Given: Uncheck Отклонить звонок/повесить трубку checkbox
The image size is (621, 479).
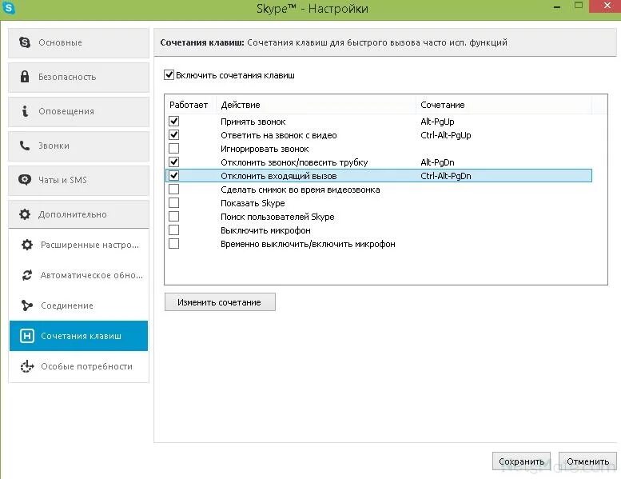Looking at the screenshot, I should [174, 162].
